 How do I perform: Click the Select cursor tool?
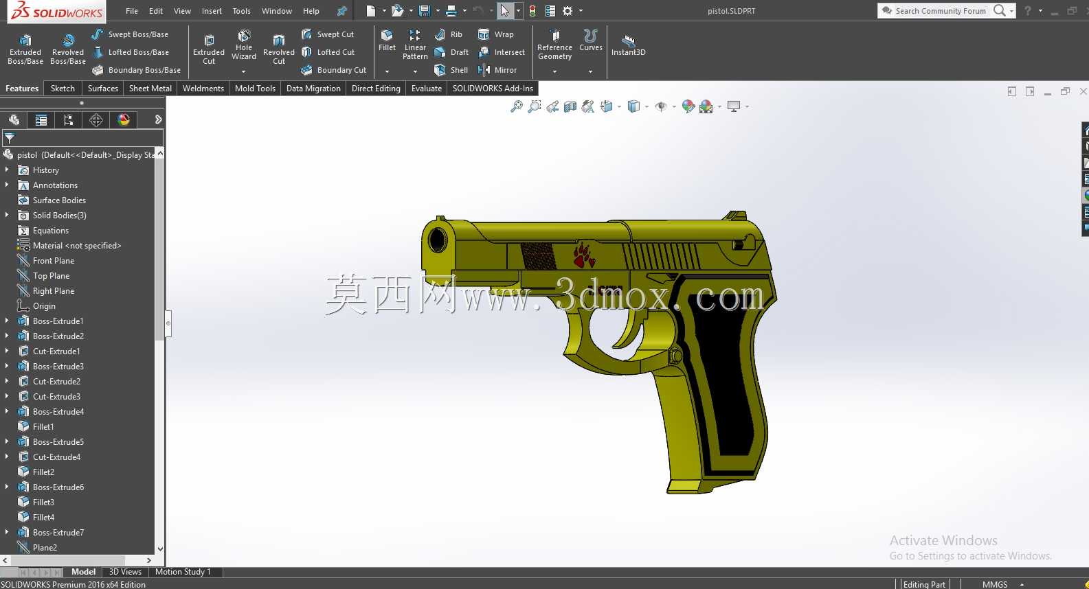point(505,11)
